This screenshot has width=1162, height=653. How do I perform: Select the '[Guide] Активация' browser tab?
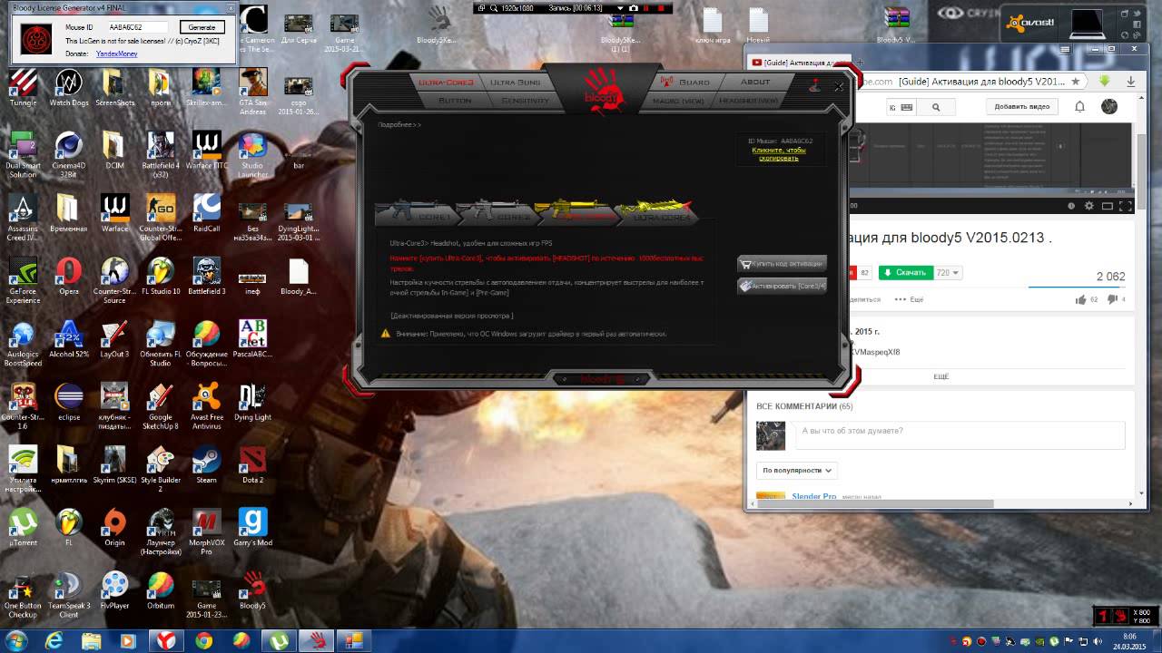[803, 63]
